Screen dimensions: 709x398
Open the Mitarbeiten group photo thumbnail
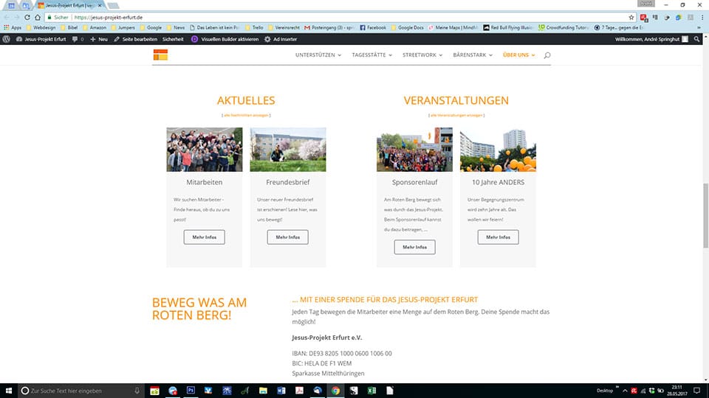point(205,150)
